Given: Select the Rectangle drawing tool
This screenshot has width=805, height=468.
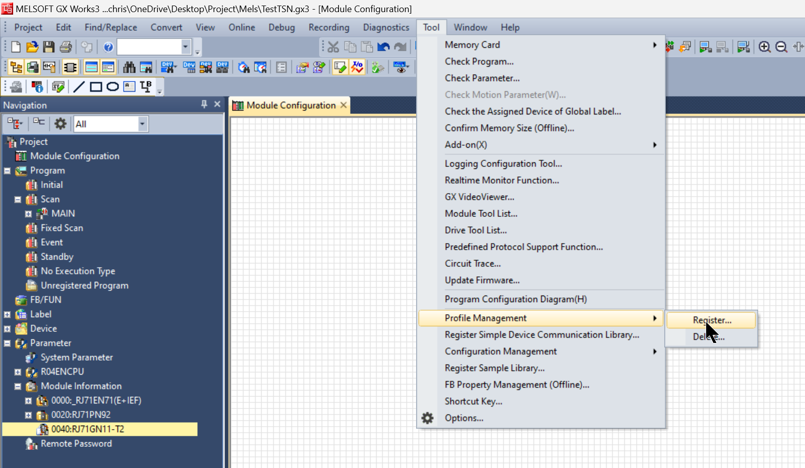Looking at the screenshot, I should pyautogui.click(x=96, y=87).
